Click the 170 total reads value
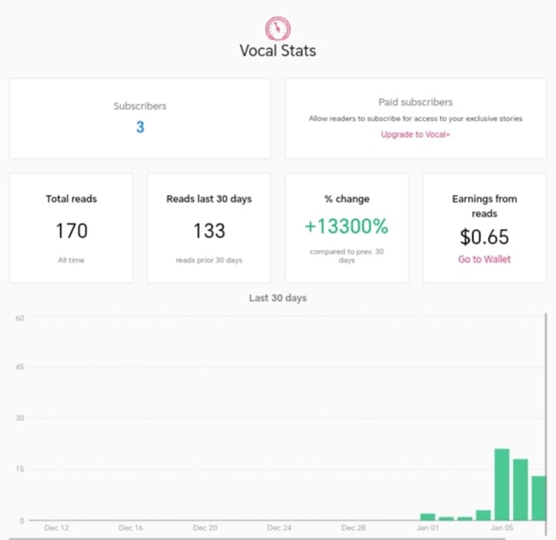The image size is (556, 540). tap(72, 231)
